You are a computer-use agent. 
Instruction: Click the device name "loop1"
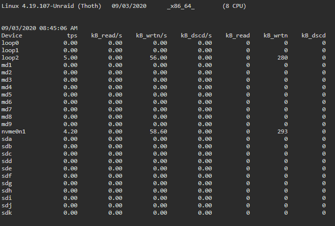coord(10,50)
